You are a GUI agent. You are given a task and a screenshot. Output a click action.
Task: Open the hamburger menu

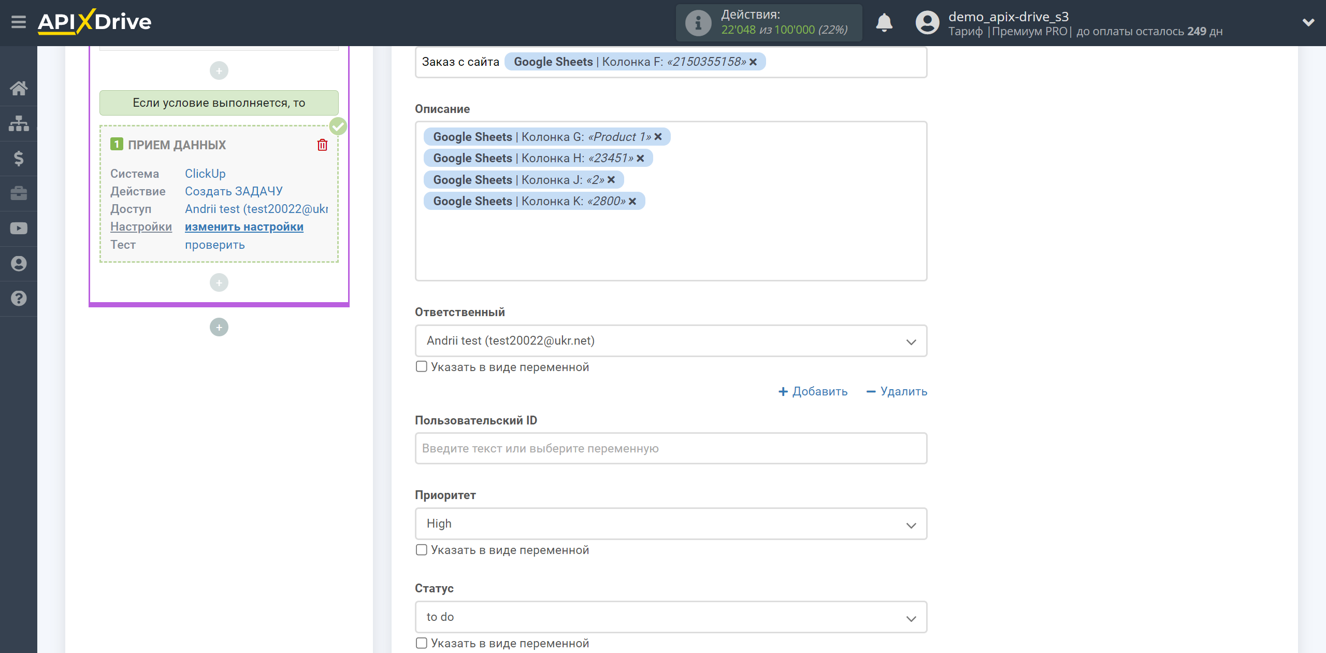(19, 22)
